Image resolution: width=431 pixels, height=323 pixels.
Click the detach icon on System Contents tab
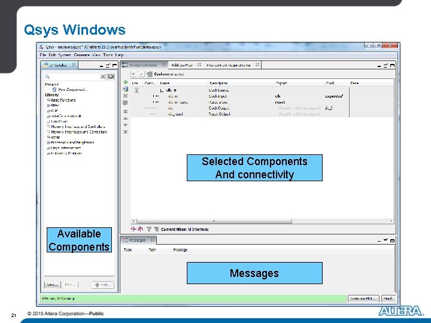coord(164,65)
